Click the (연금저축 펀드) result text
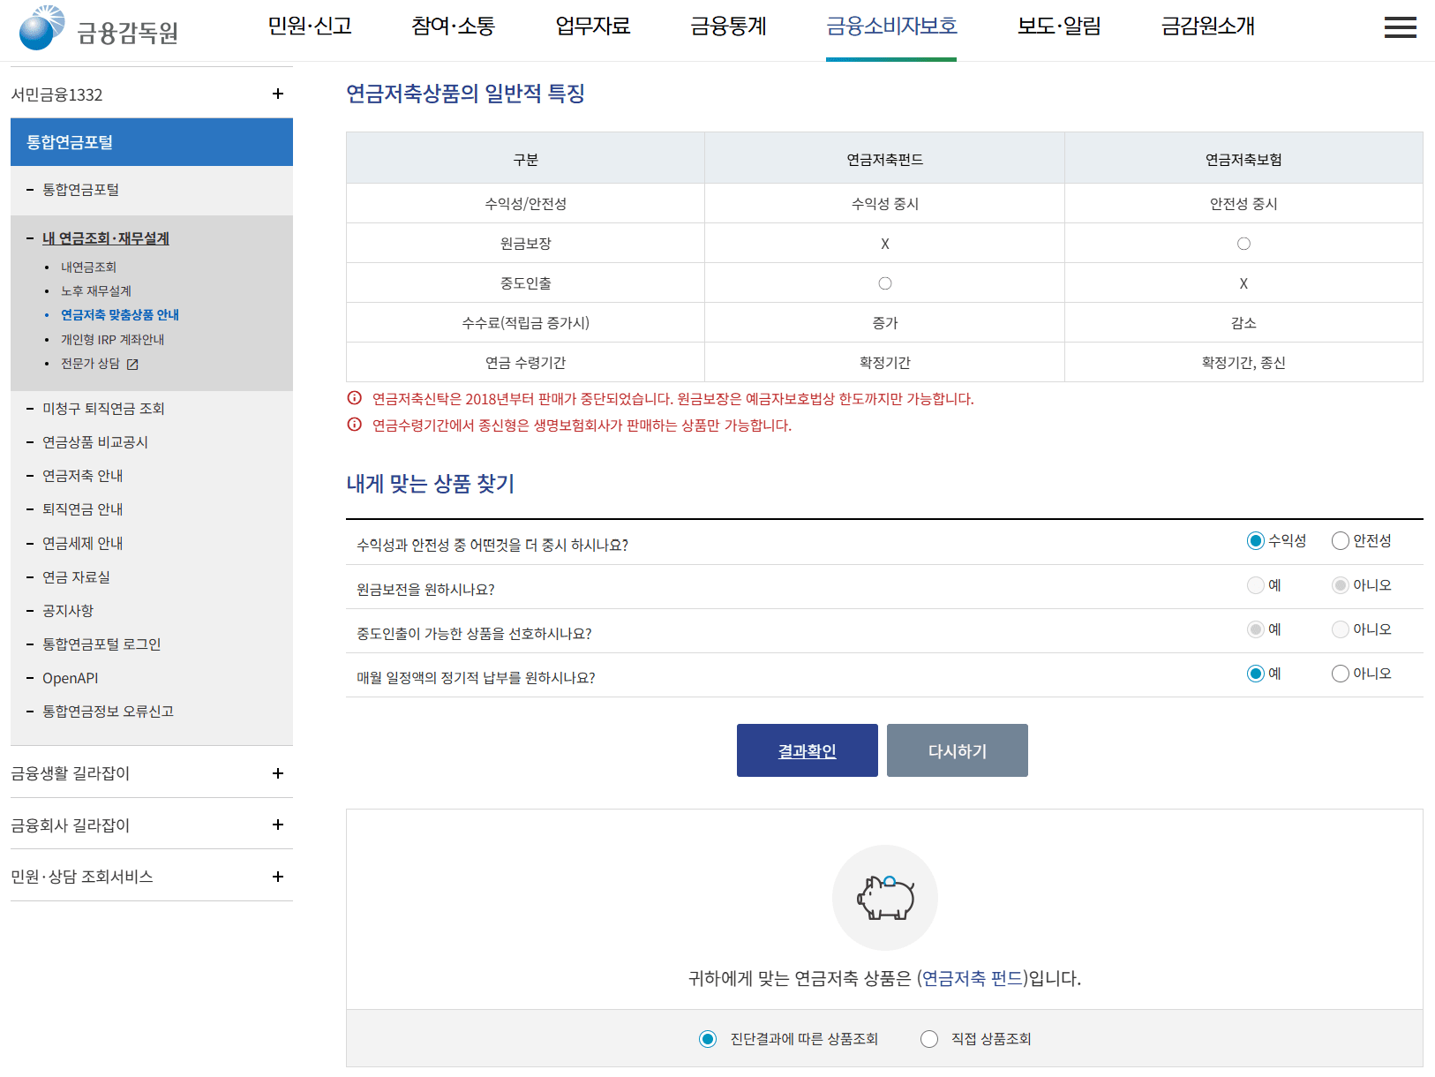Screen dimensions: 1435x1077 tap(973, 978)
